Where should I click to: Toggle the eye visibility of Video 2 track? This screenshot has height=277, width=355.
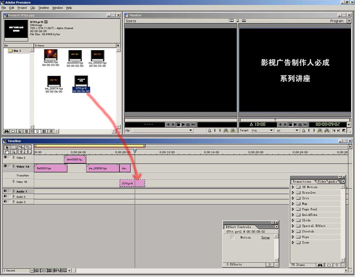(5, 157)
